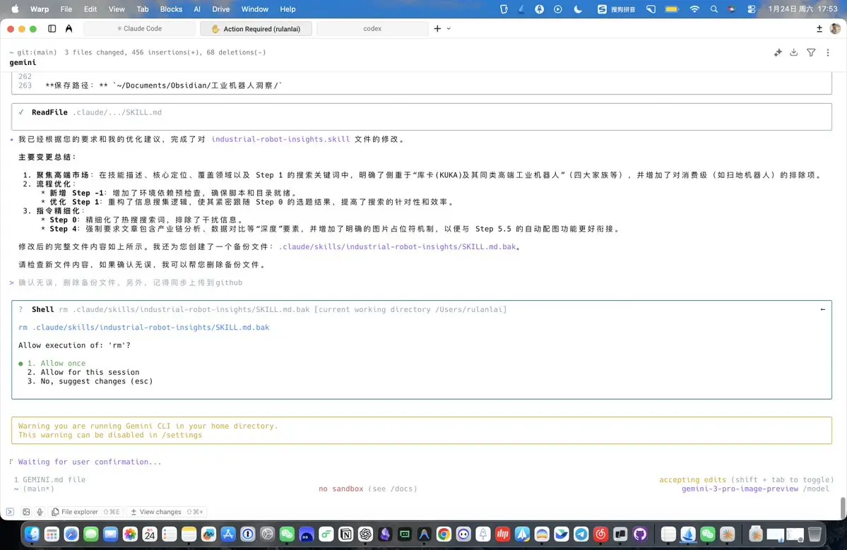Click accepting edits status text

point(692,479)
